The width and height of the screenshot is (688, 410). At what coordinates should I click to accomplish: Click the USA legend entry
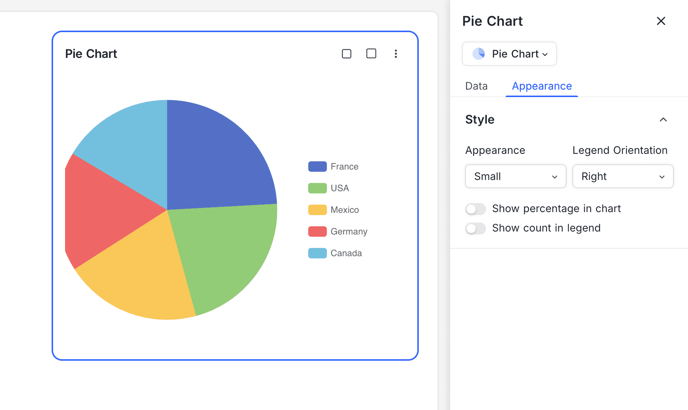[x=340, y=188]
